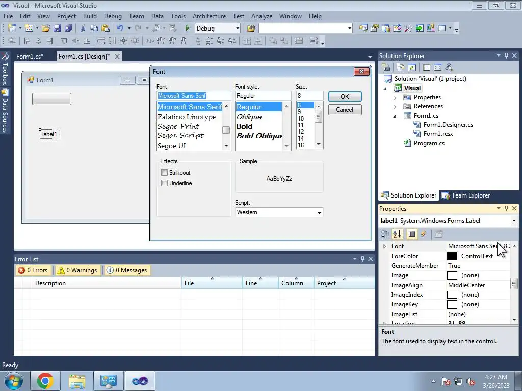The image size is (522, 391).
Task: Click the Open File folder icon
Action: tap(45, 29)
